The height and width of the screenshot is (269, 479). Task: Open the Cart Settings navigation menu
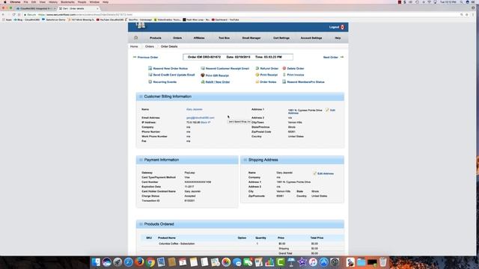coord(281,38)
